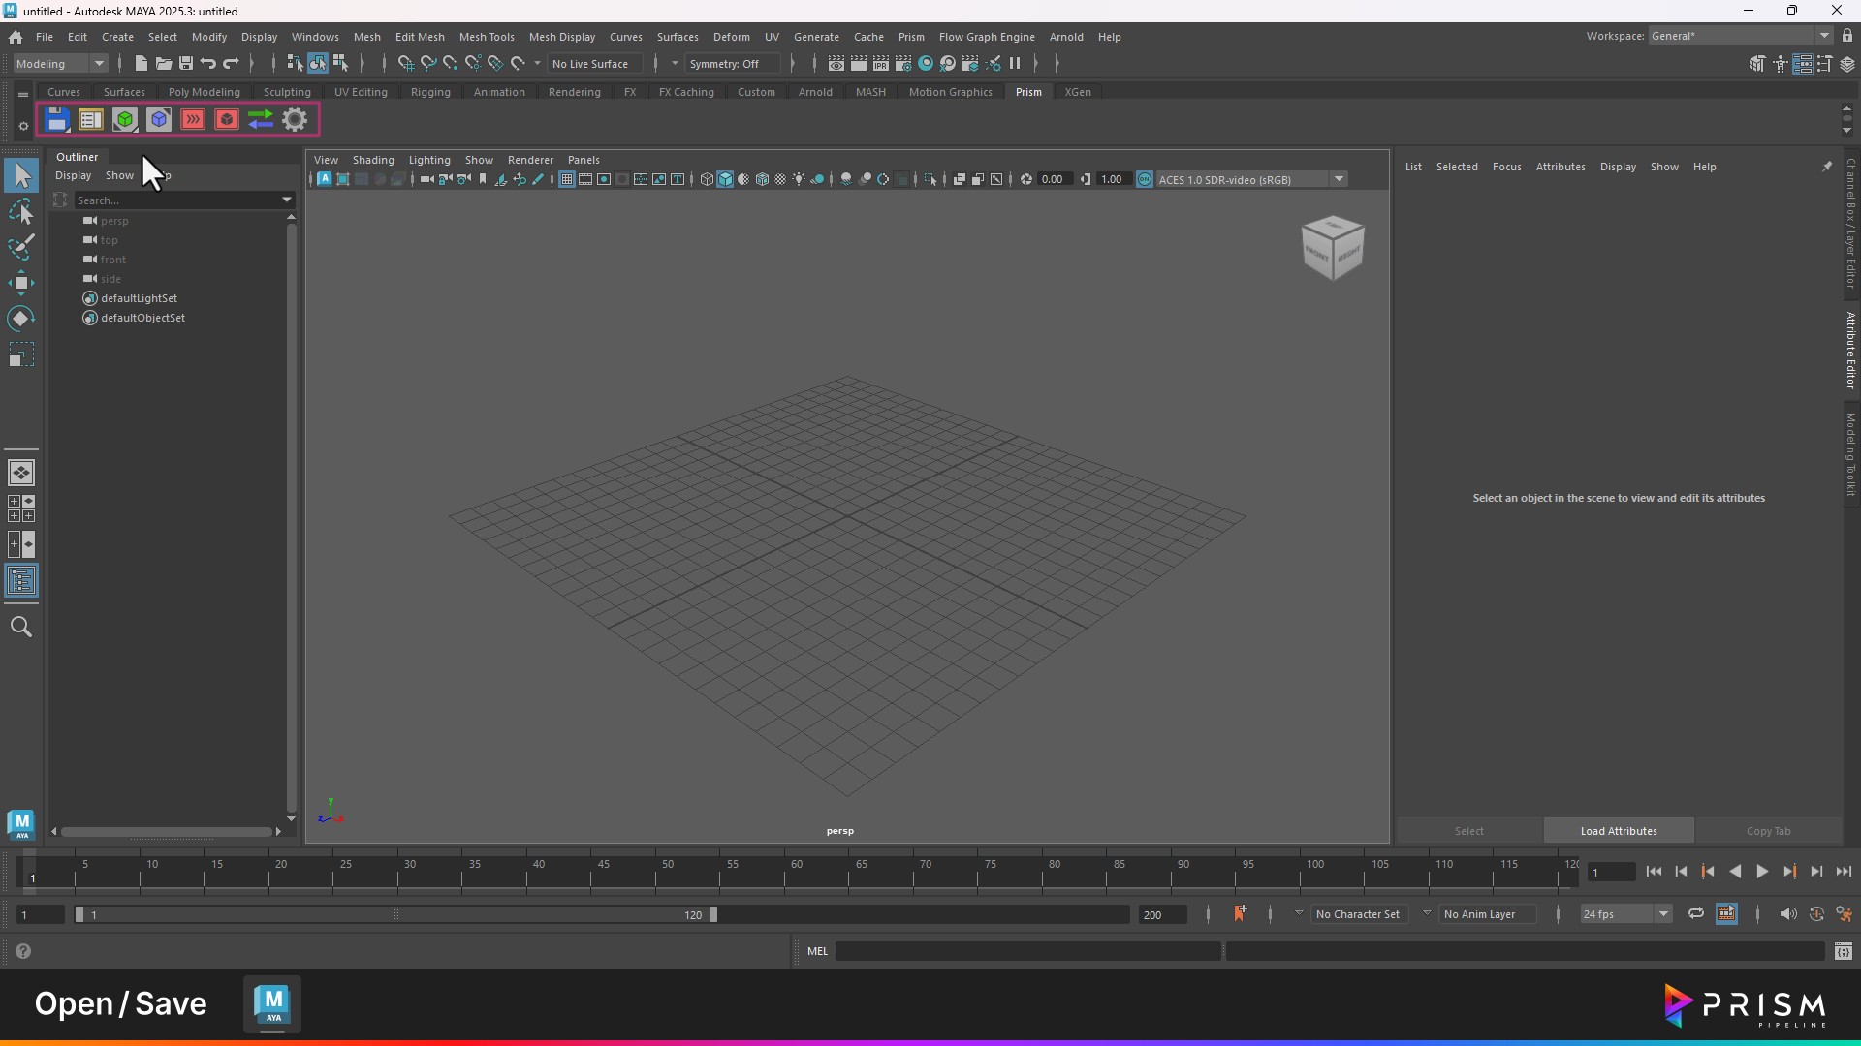The height and width of the screenshot is (1046, 1861).
Task: Click the green and blue arrows Prism icon
Action: [x=261, y=120]
